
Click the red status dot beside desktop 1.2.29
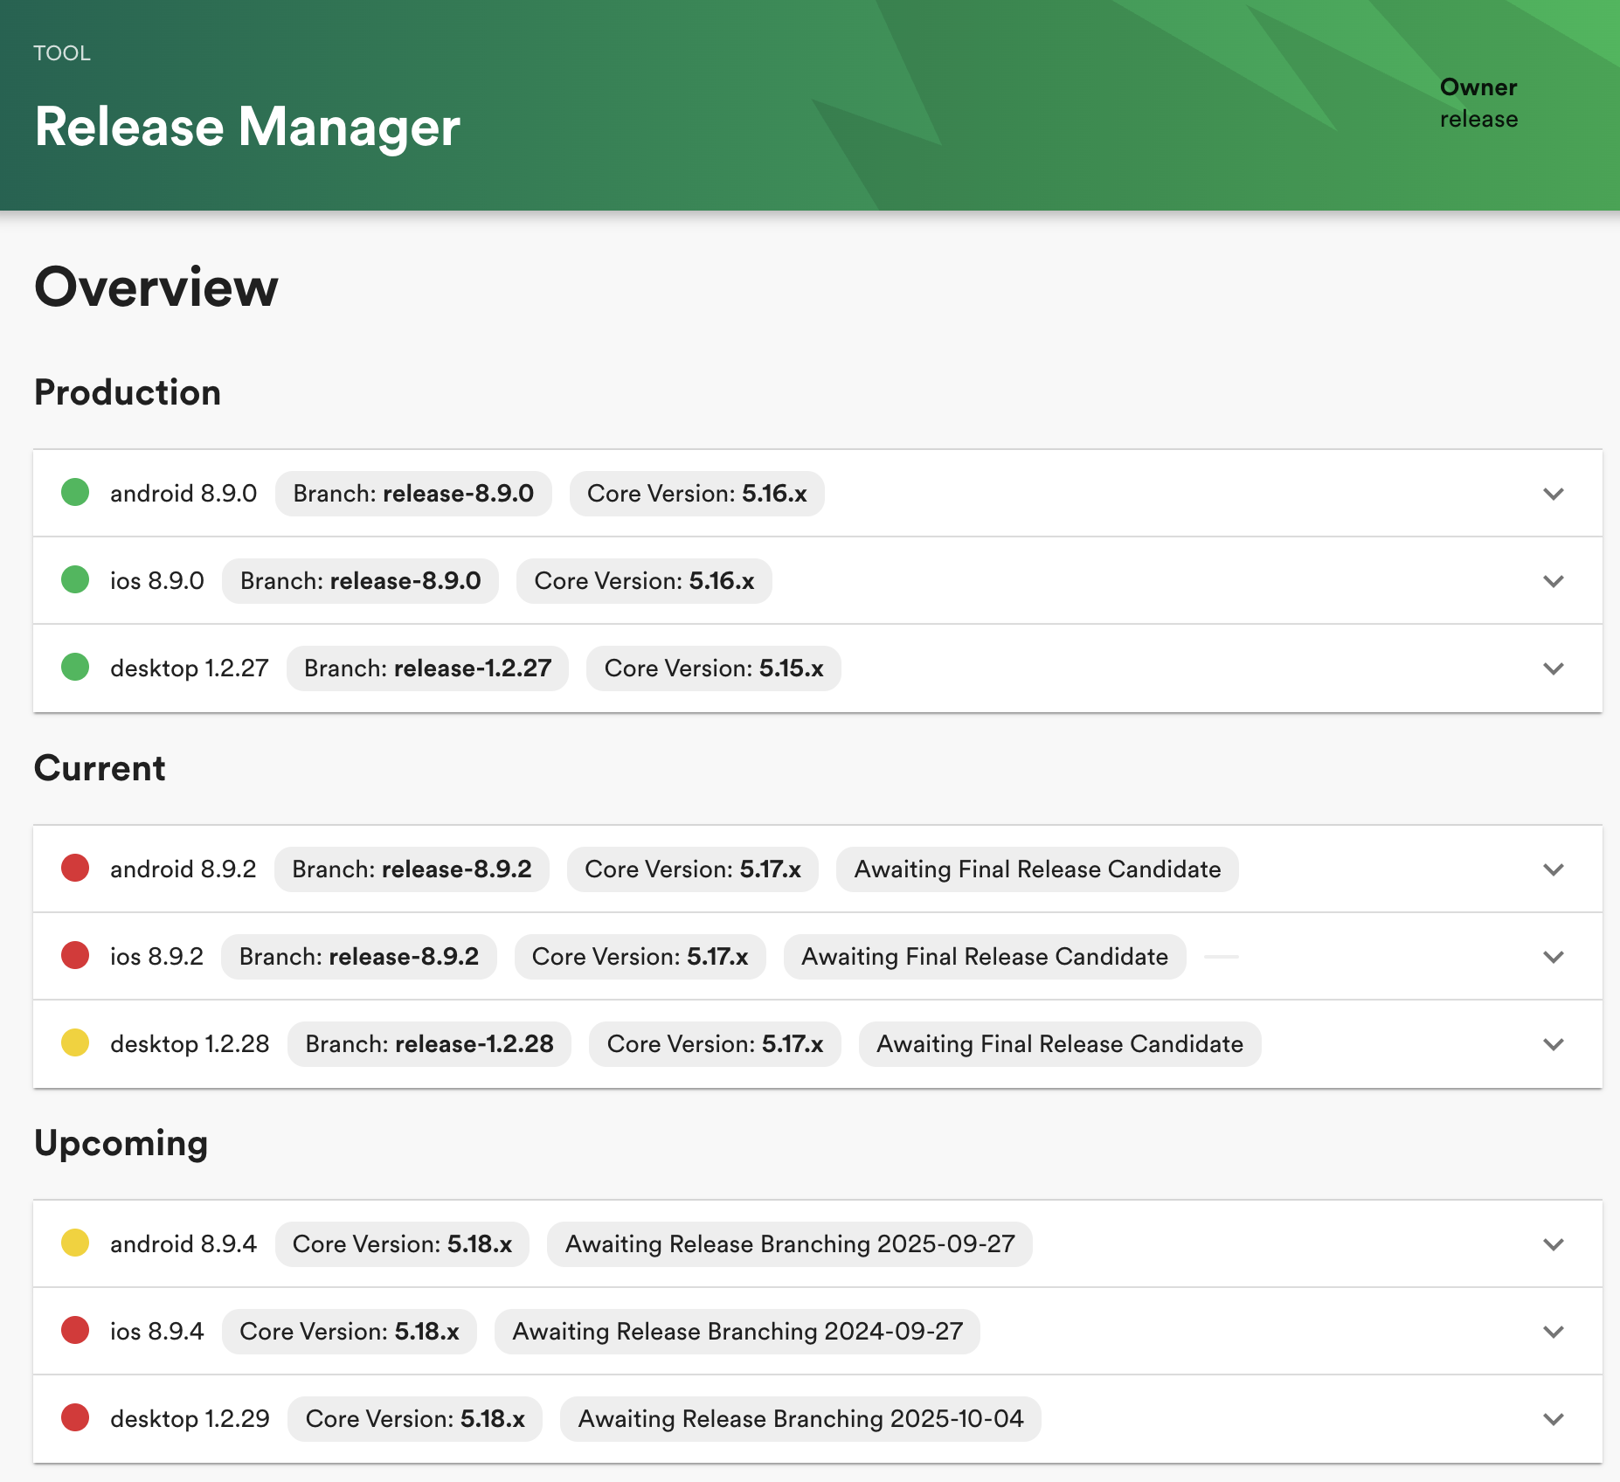click(75, 1418)
